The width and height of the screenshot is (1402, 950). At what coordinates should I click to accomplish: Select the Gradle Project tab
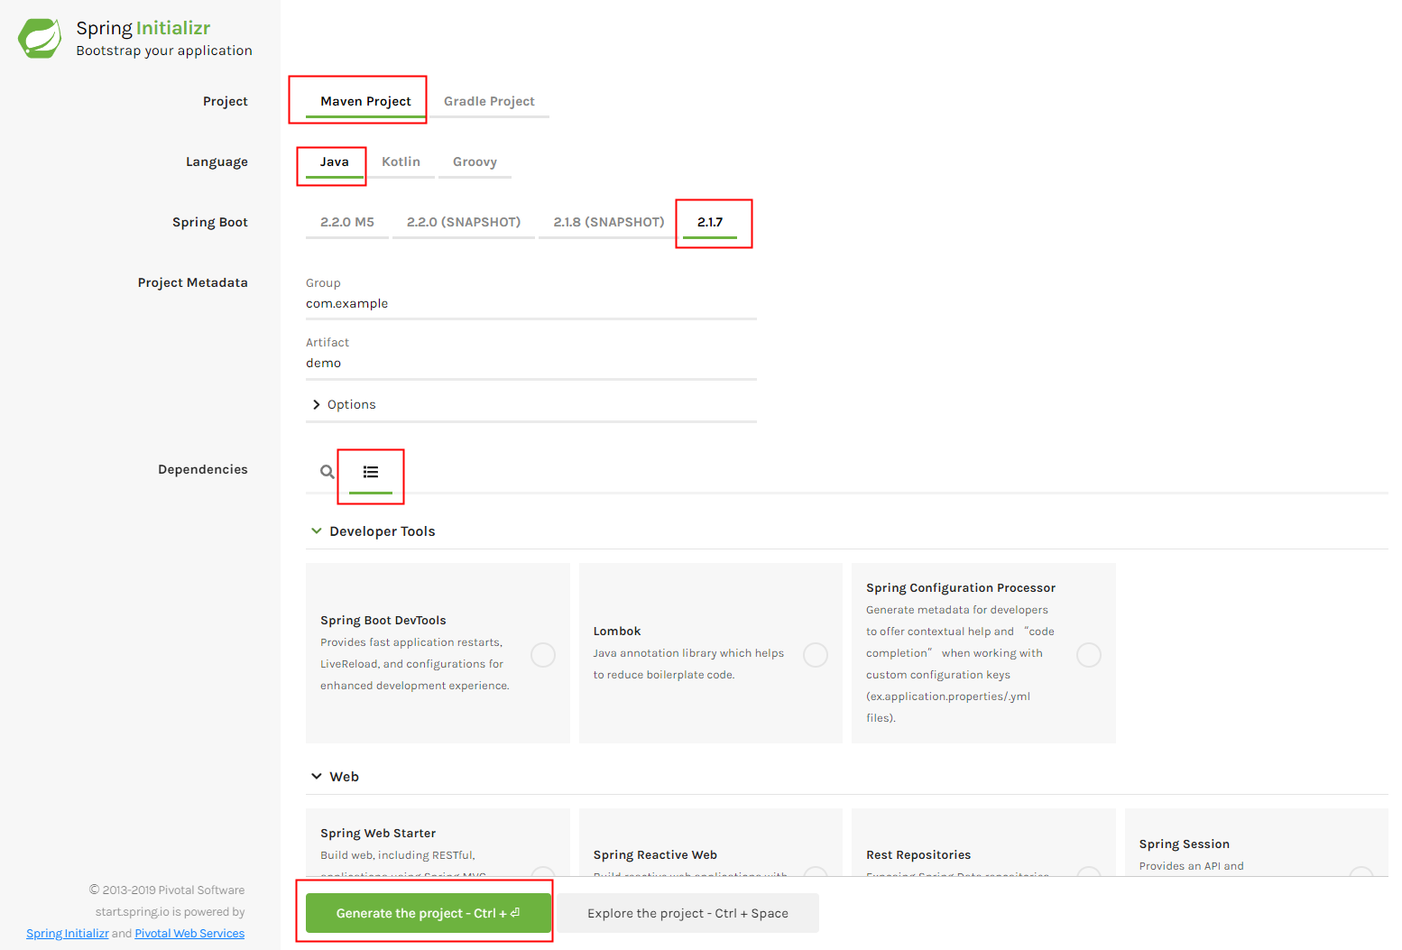489,101
